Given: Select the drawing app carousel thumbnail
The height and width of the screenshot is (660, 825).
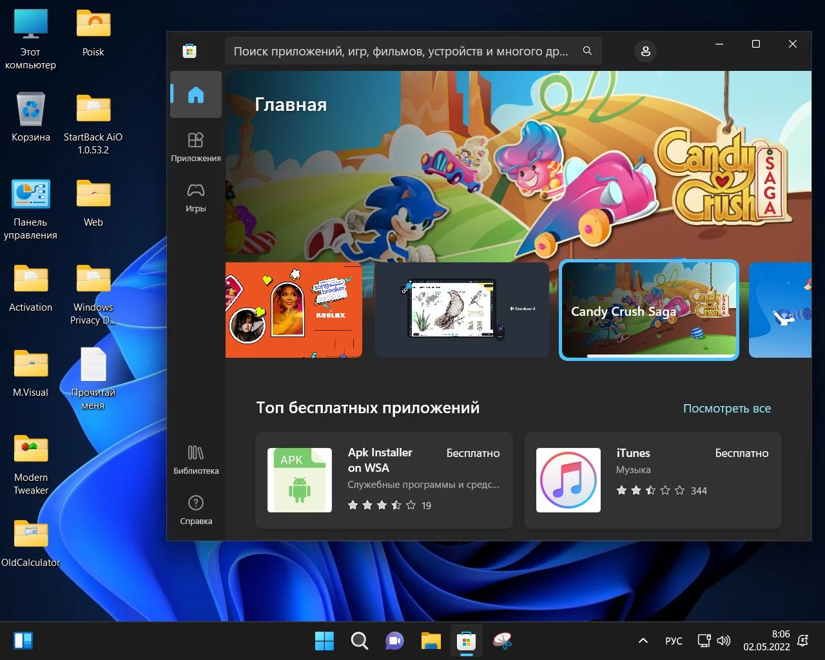Looking at the screenshot, I should coord(461,310).
